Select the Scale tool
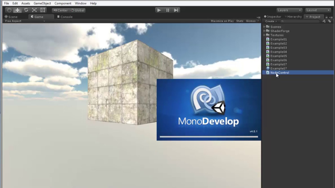The height and width of the screenshot is (188, 335). [34, 10]
